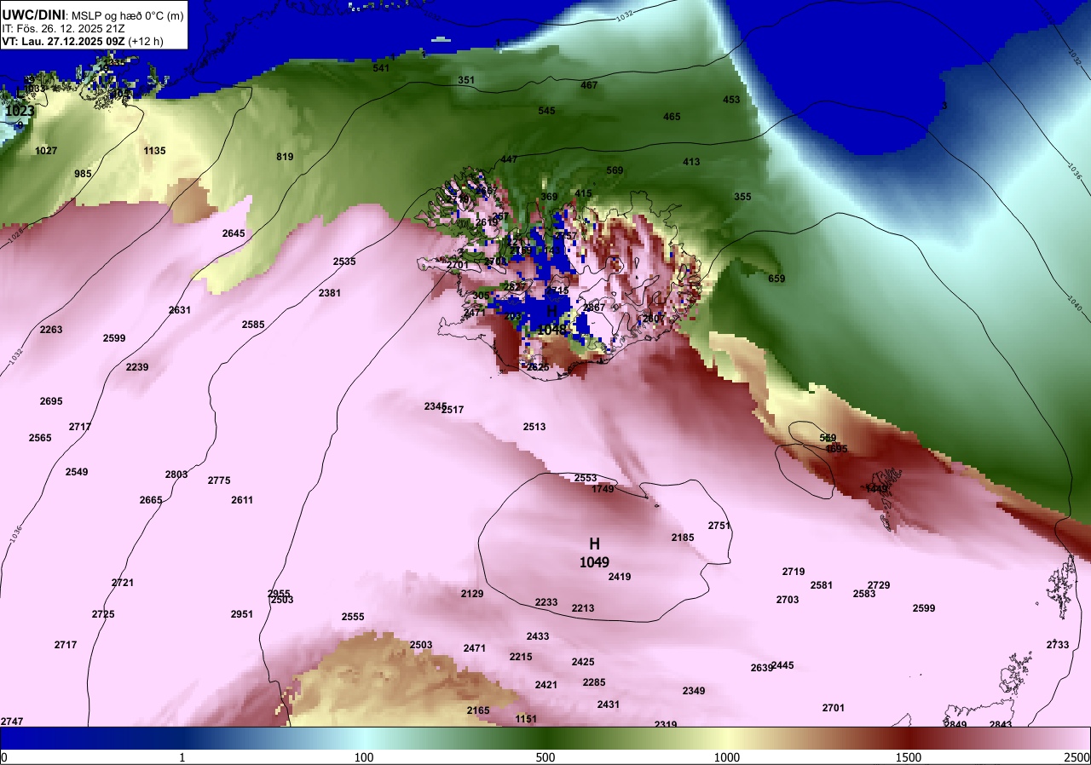Click the height value 2349
The width and height of the screenshot is (1091, 765).
tap(694, 691)
